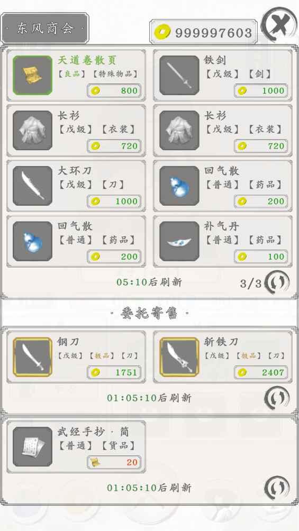Buy 铁剑 for 1000 coins

coord(261,91)
